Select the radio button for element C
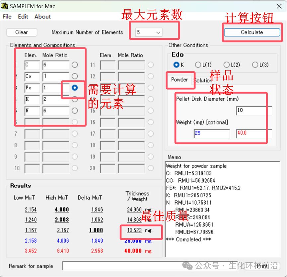287x277 pixels. [75, 65]
